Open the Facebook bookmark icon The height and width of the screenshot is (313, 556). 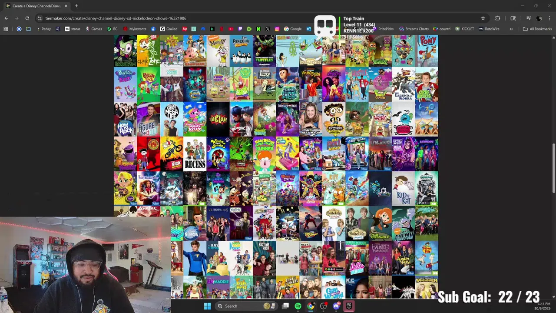tap(153, 29)
